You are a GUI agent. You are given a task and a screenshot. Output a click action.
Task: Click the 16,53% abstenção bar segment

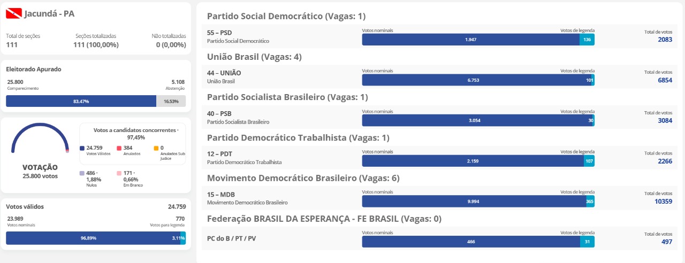click(x=171, y=101)
